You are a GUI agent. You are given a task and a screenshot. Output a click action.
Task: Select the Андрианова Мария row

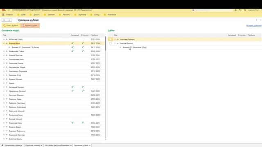pyautogui.click(x=53, y=67)
